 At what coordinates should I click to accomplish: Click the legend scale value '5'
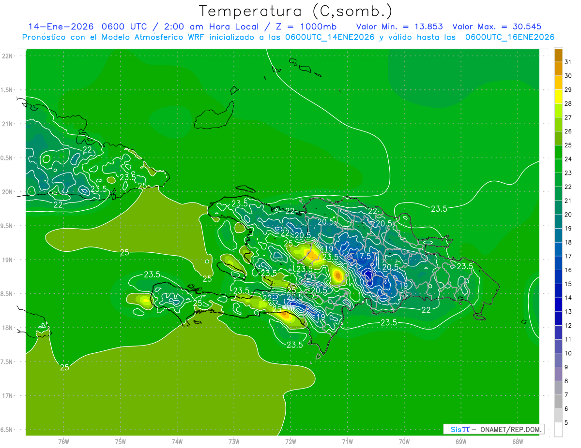[566, 423]
